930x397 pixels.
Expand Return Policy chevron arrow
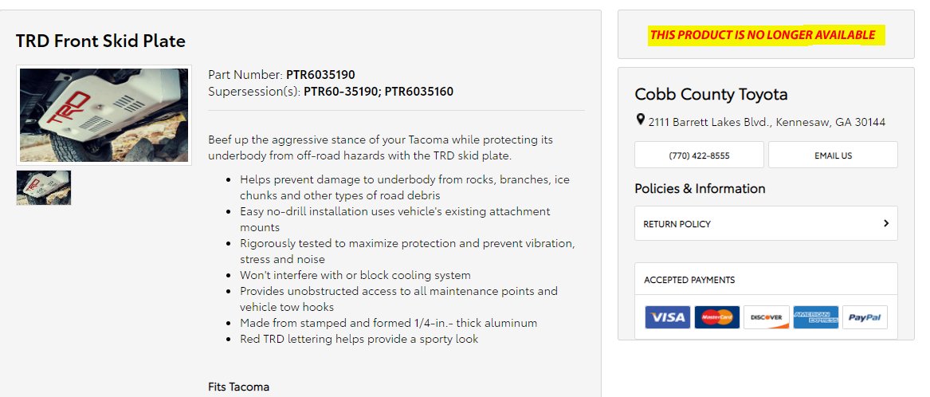click(x=886, y=223)
